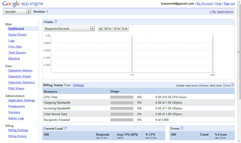
Task: Open the Errors help icon
Action: (x=182, y=128)
